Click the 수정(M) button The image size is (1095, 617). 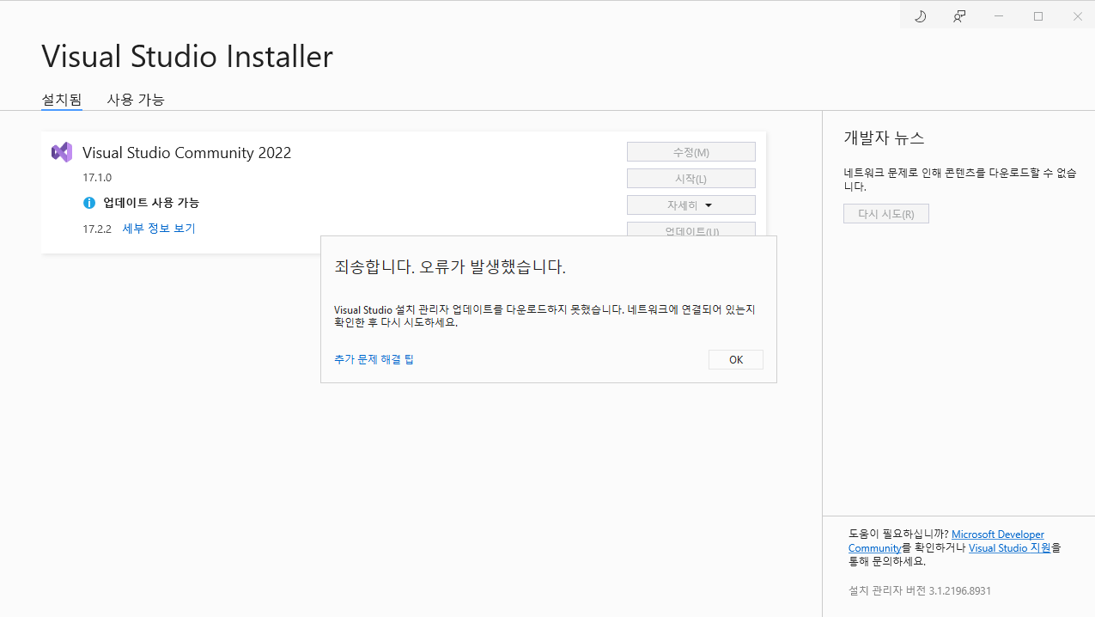coord(691,152)
